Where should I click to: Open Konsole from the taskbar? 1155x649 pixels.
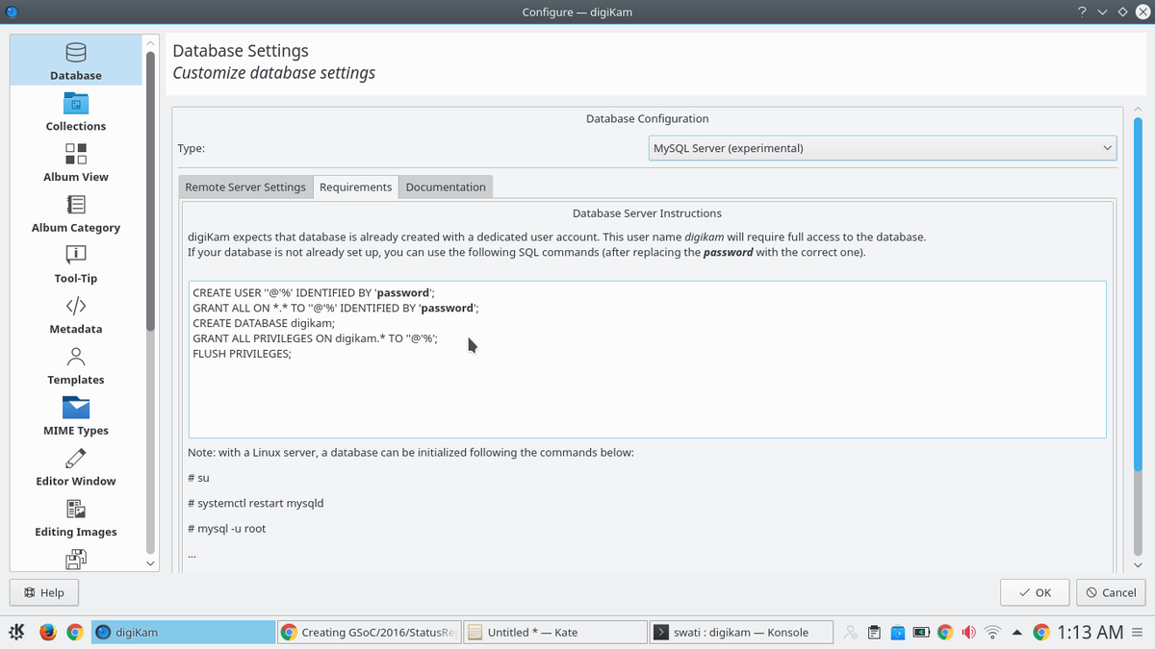742,632
